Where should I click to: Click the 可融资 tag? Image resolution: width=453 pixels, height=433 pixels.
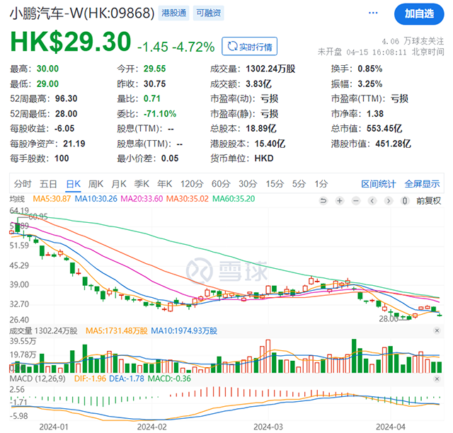point(208,13)
